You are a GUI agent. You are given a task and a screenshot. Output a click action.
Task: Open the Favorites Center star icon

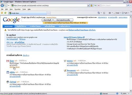2,13
